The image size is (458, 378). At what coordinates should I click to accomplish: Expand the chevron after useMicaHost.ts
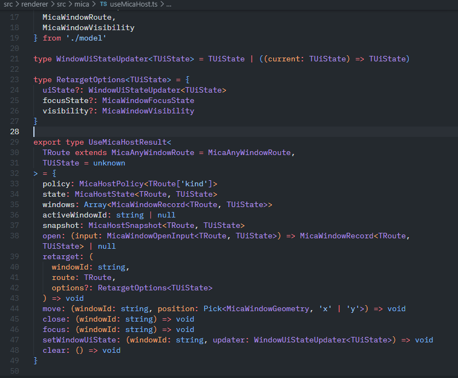click(x=162, y=4)
